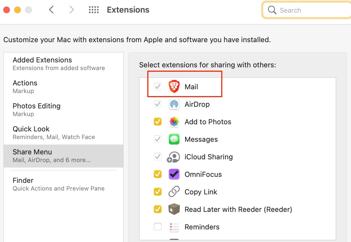The height and width of the screenshot is (242, 351).
Task: Uncheck Read Later with Reeder checkbox
Action: tap(158, 209)
